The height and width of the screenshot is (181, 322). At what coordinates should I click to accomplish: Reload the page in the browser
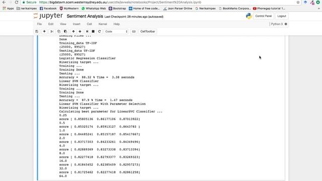pyautogui.click(x=17, y=2)
